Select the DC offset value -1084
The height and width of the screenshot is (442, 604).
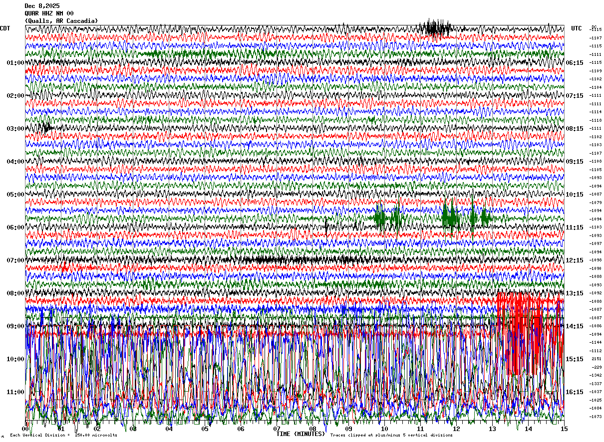pos(596,409)
